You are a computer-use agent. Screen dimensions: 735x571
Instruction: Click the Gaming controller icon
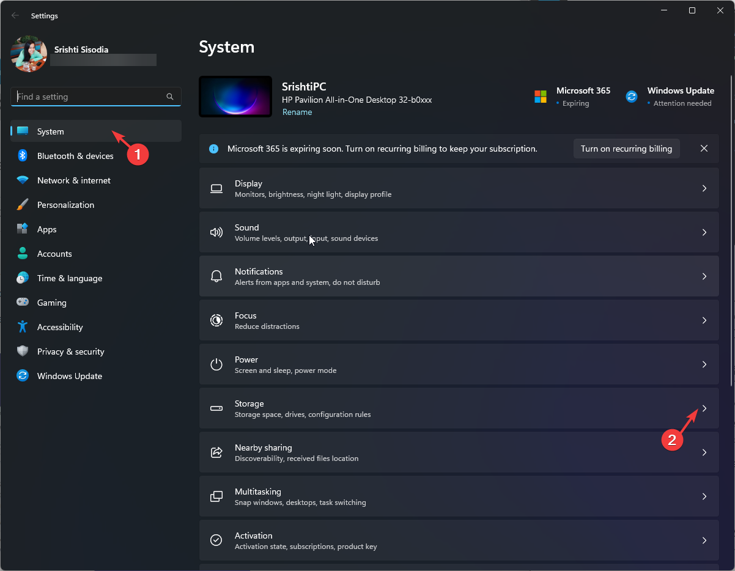coord(23,303)
